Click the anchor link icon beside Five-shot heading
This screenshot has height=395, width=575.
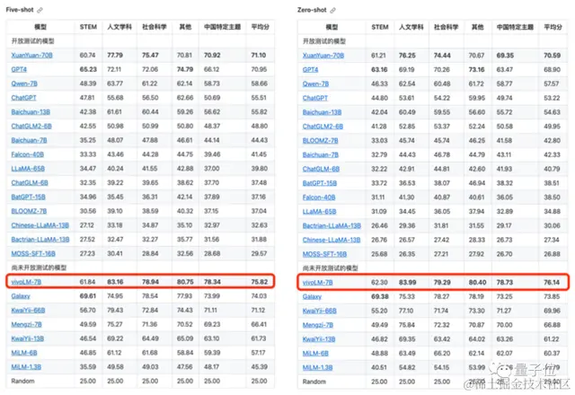tap(40, 10)
